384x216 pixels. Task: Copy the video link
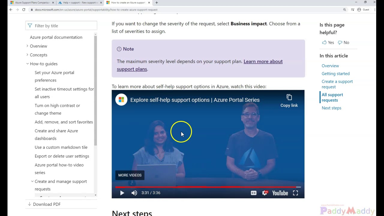[x=289, y=101]
